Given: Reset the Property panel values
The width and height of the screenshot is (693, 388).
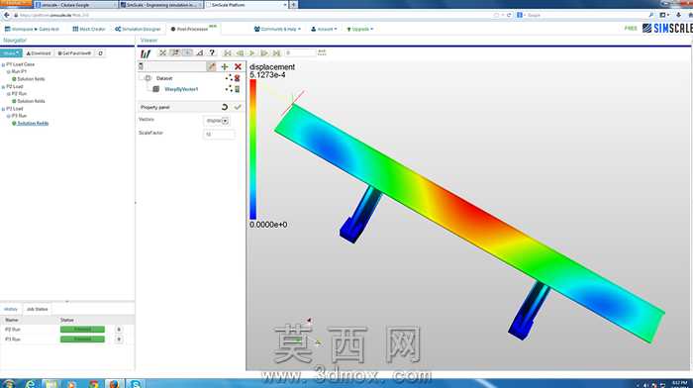Looking at the screenshot, I should point(225,107).
